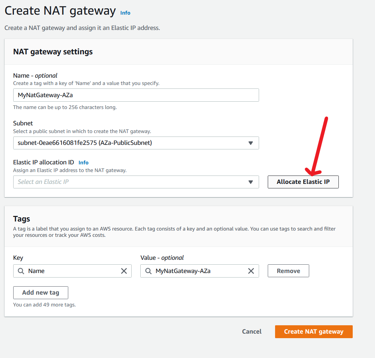Viewport: 375px width, 358px height.
Task: Click the tag Key input containing Name
Action: click(x=72, y=271)
